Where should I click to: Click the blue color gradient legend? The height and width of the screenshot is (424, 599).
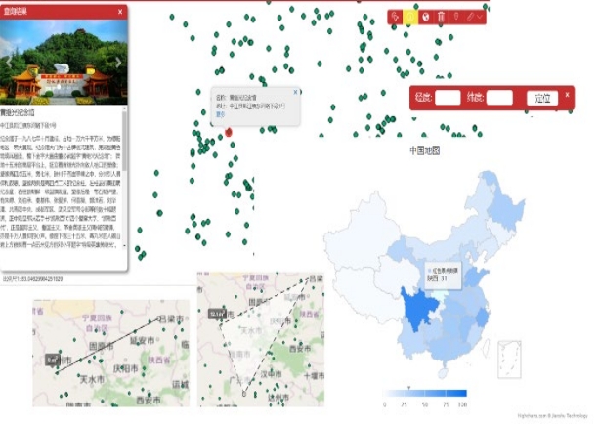click(425, 393)
